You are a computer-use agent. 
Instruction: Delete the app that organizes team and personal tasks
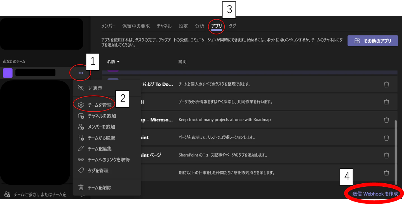click(386, 85)
